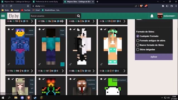Select Nuevo formato de Skins option

(x=138, y=45)
